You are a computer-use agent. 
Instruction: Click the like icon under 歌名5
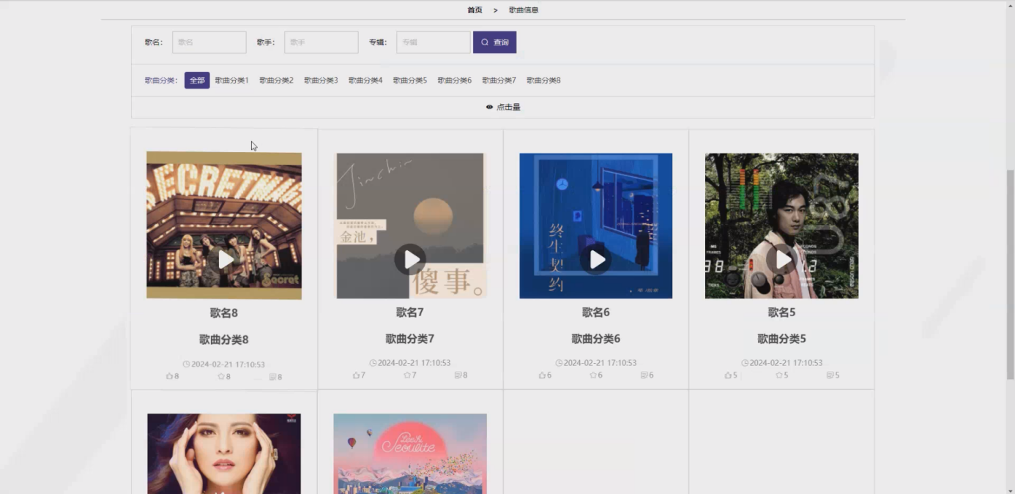pos(728,375)
